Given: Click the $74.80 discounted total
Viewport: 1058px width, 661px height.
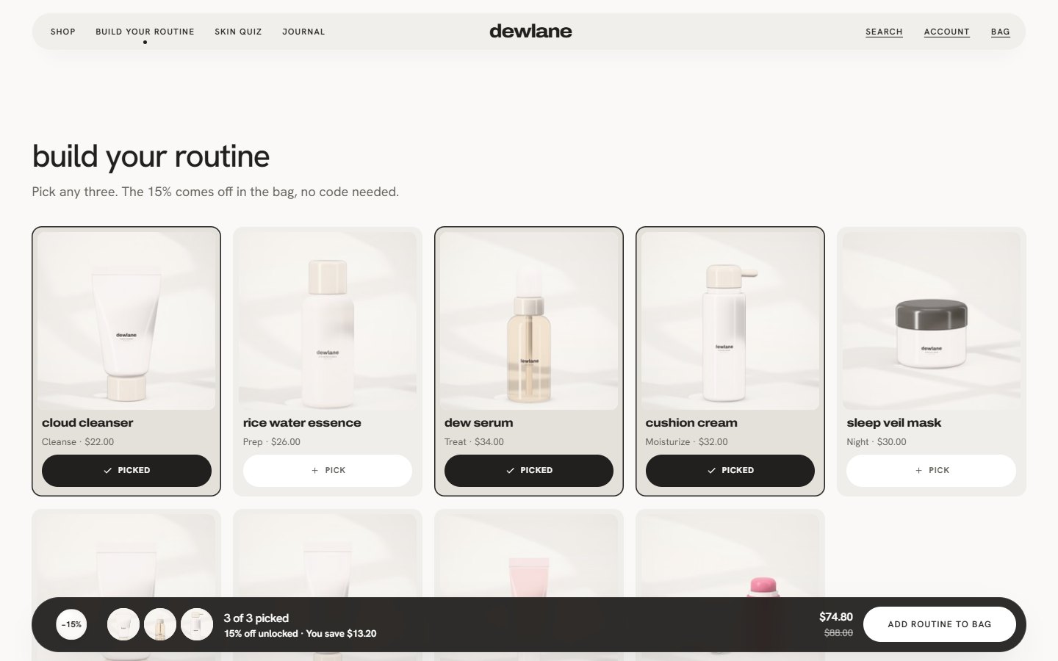Looking at the screenshot, I should [x=836, y=617].
